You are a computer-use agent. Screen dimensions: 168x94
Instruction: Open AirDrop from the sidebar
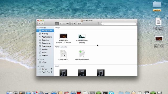(x=45, y=34)
